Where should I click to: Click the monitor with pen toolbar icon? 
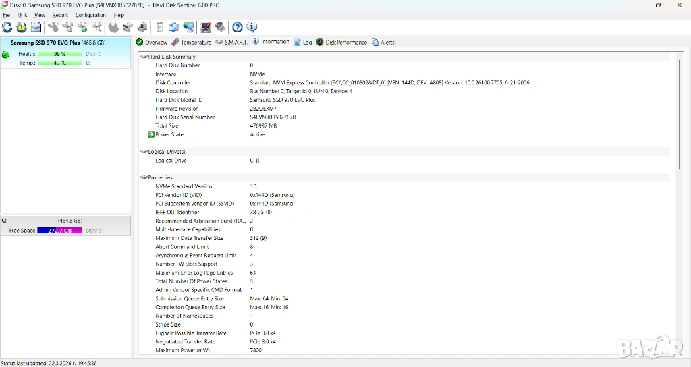point(206,28)
